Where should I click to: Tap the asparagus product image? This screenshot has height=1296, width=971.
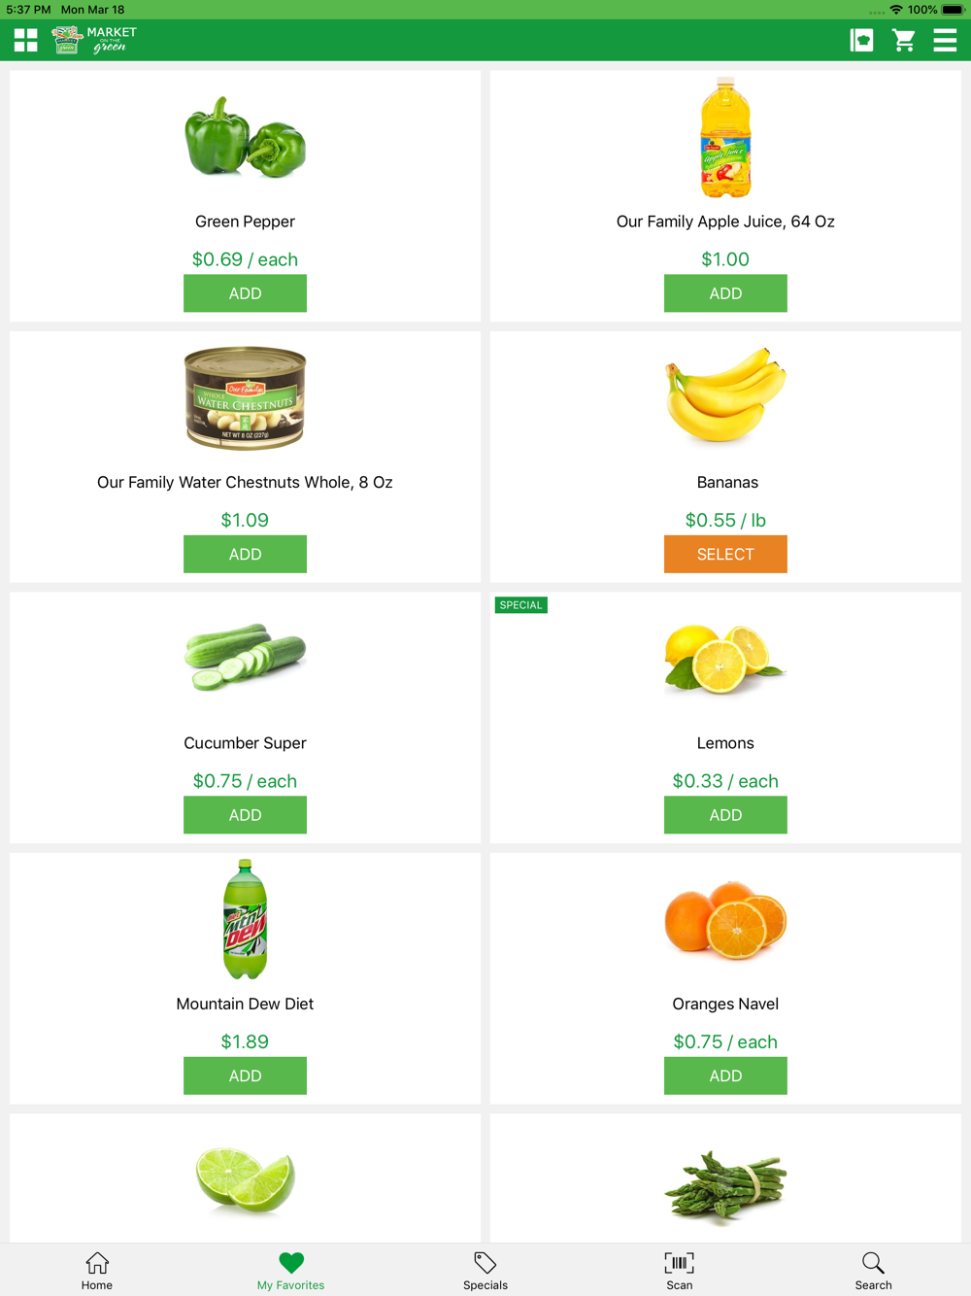725,1183
